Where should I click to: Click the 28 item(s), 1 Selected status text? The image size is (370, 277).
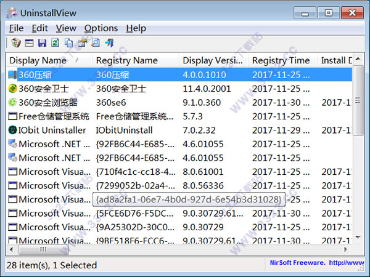(52, 265)
